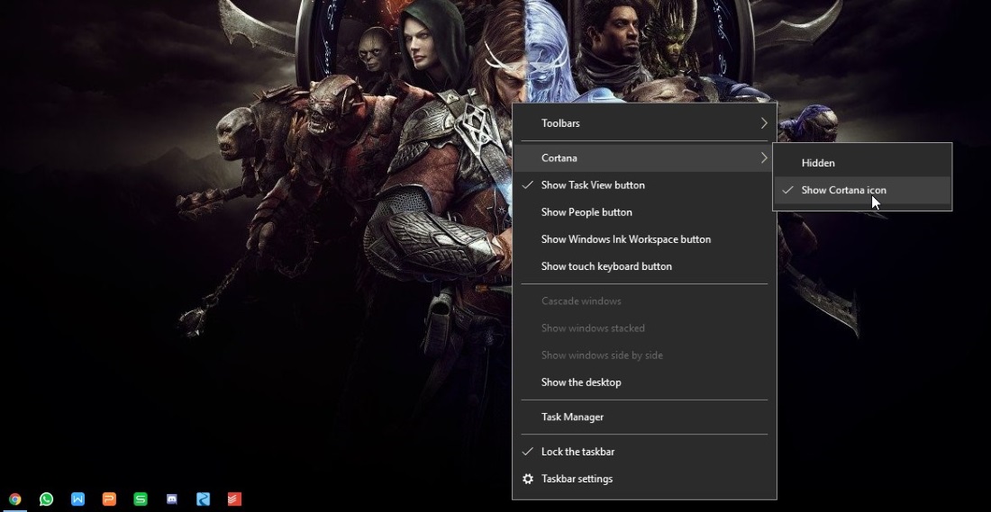Viewport: 991px width, 512px height.
Task: Click the Toolbars menu entry
Action: (x=644, y=123)
